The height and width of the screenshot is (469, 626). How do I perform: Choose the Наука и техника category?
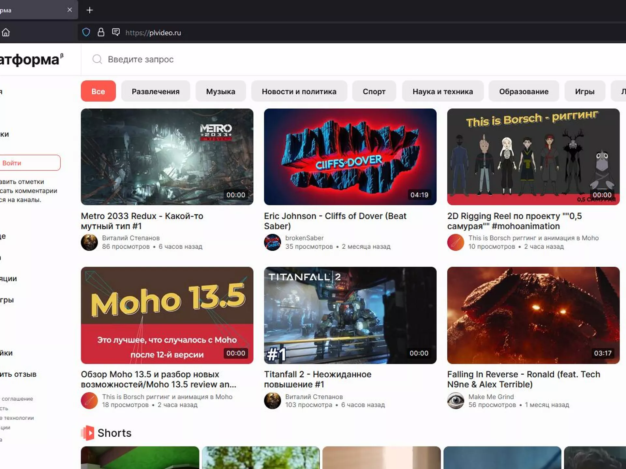(x=442, y=91)
